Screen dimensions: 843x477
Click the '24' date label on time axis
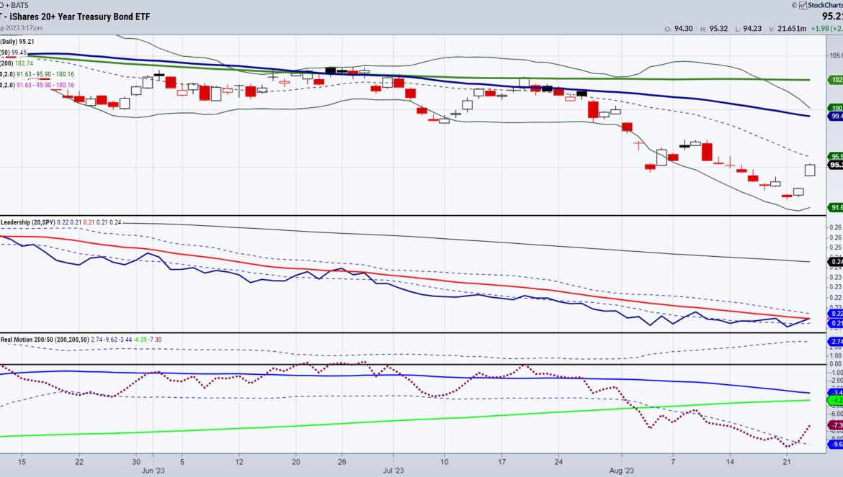click(558, 461)
